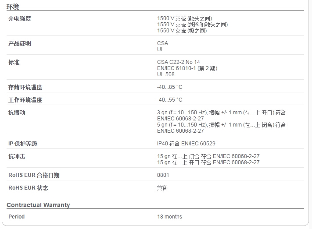
Task: Select the 产品证明 row label
Action: coord(19,43)
